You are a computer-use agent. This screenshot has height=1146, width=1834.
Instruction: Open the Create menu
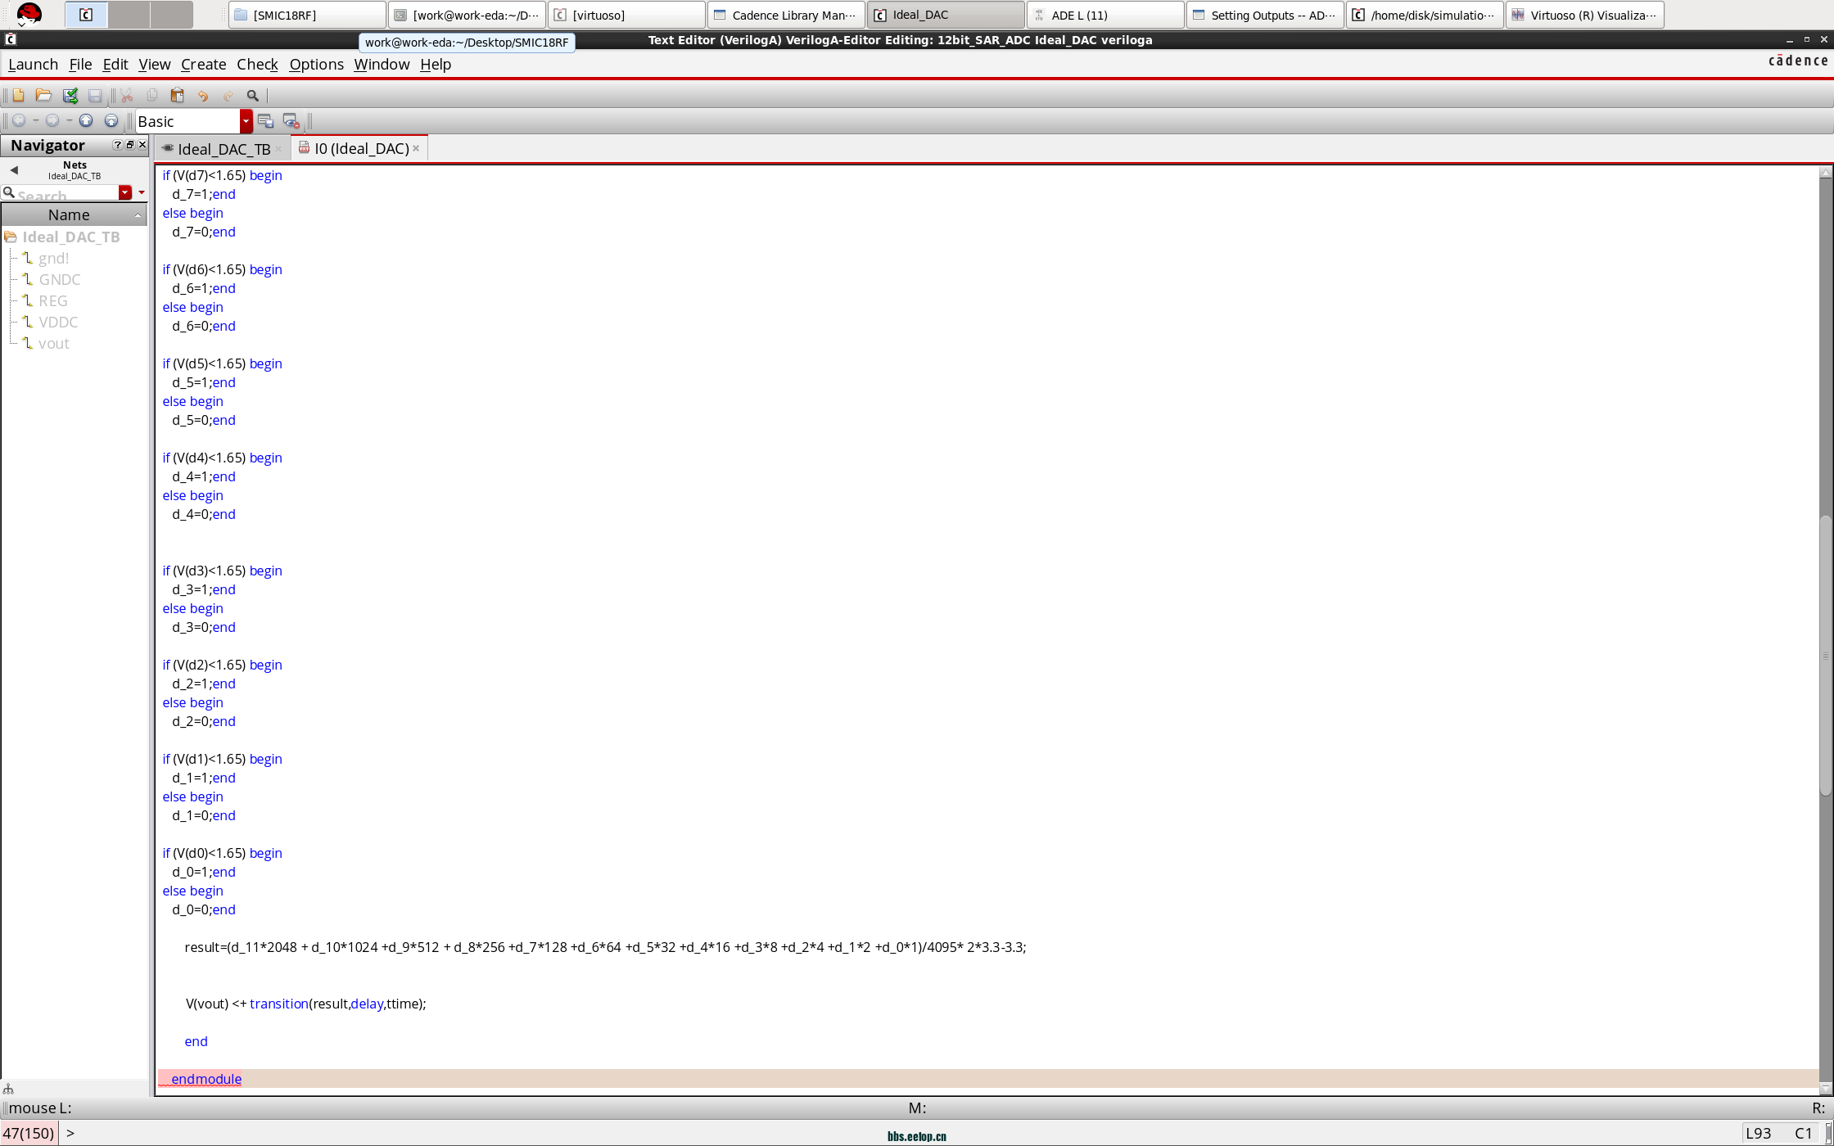[204, 64]
